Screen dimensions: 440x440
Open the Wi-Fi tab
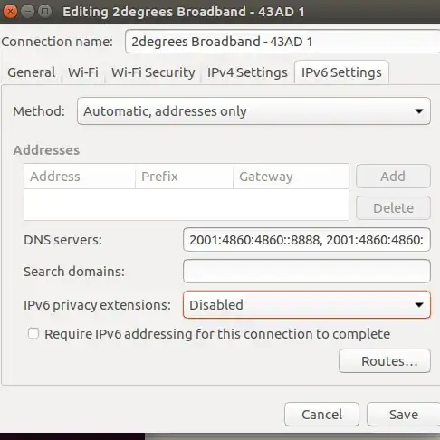point(83,72)
